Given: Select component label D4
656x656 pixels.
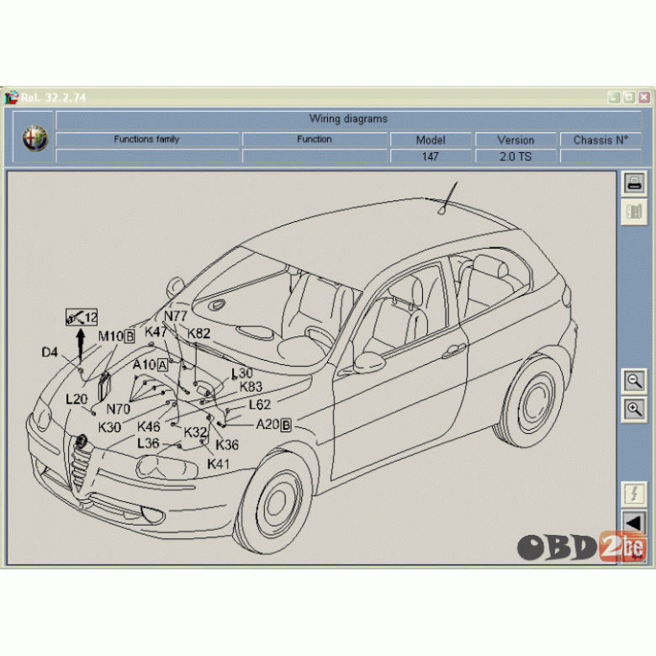Looking at the screenshot, I should pos(50,352).
